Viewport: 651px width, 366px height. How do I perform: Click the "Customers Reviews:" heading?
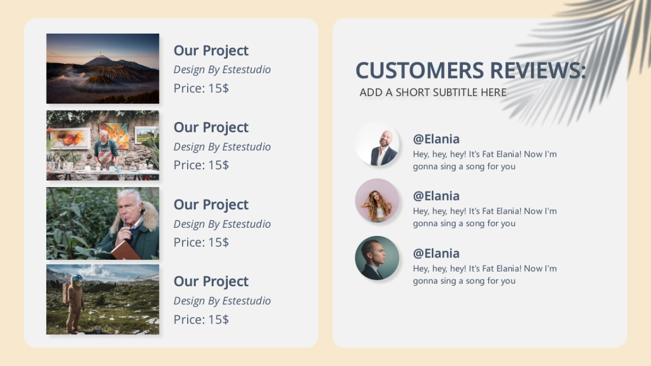470,70
